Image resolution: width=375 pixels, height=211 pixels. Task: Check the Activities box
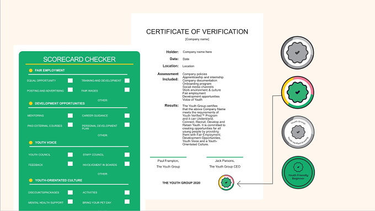click(x=127, y=192)
